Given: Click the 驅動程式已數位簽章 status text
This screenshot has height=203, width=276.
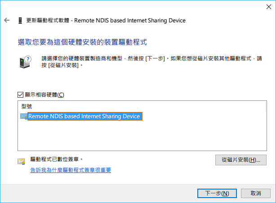Looking at the screenshot, I should tap(56, 159).
